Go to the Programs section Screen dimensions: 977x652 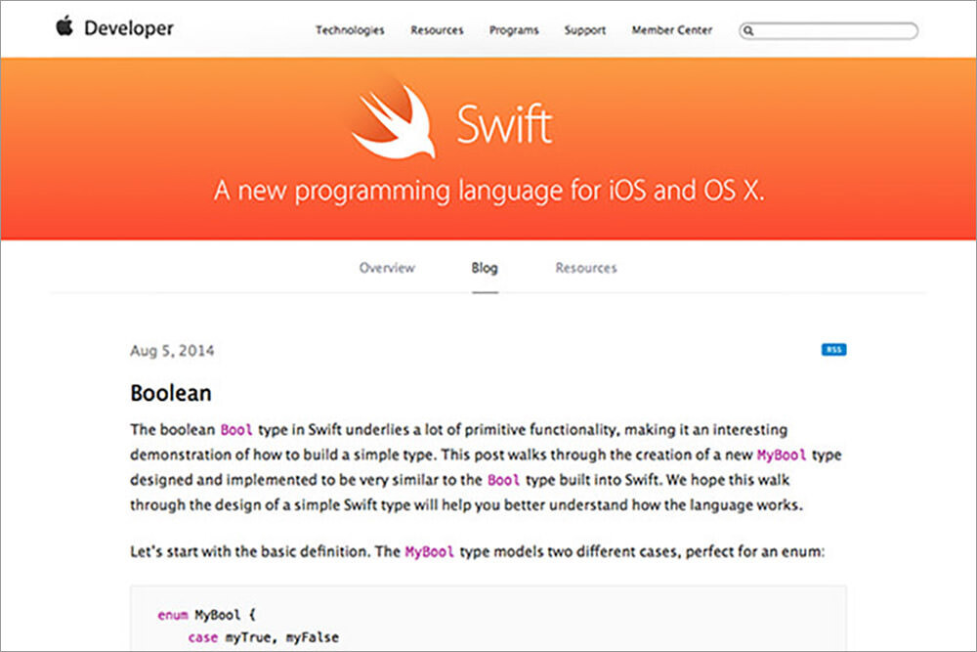point(514,30)
